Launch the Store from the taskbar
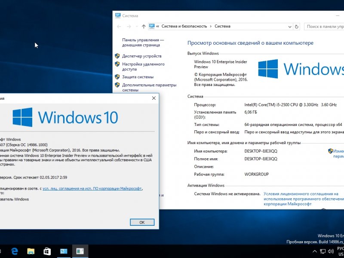 tap(47, 251)
